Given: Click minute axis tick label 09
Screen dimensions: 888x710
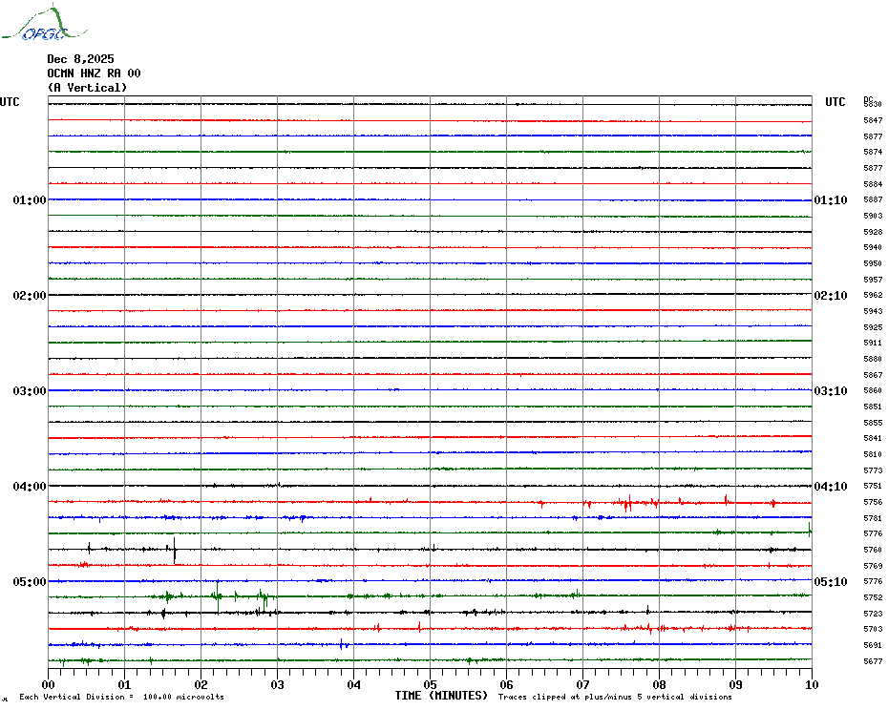Looking at the screenshot, I should (x=735, y=684).
